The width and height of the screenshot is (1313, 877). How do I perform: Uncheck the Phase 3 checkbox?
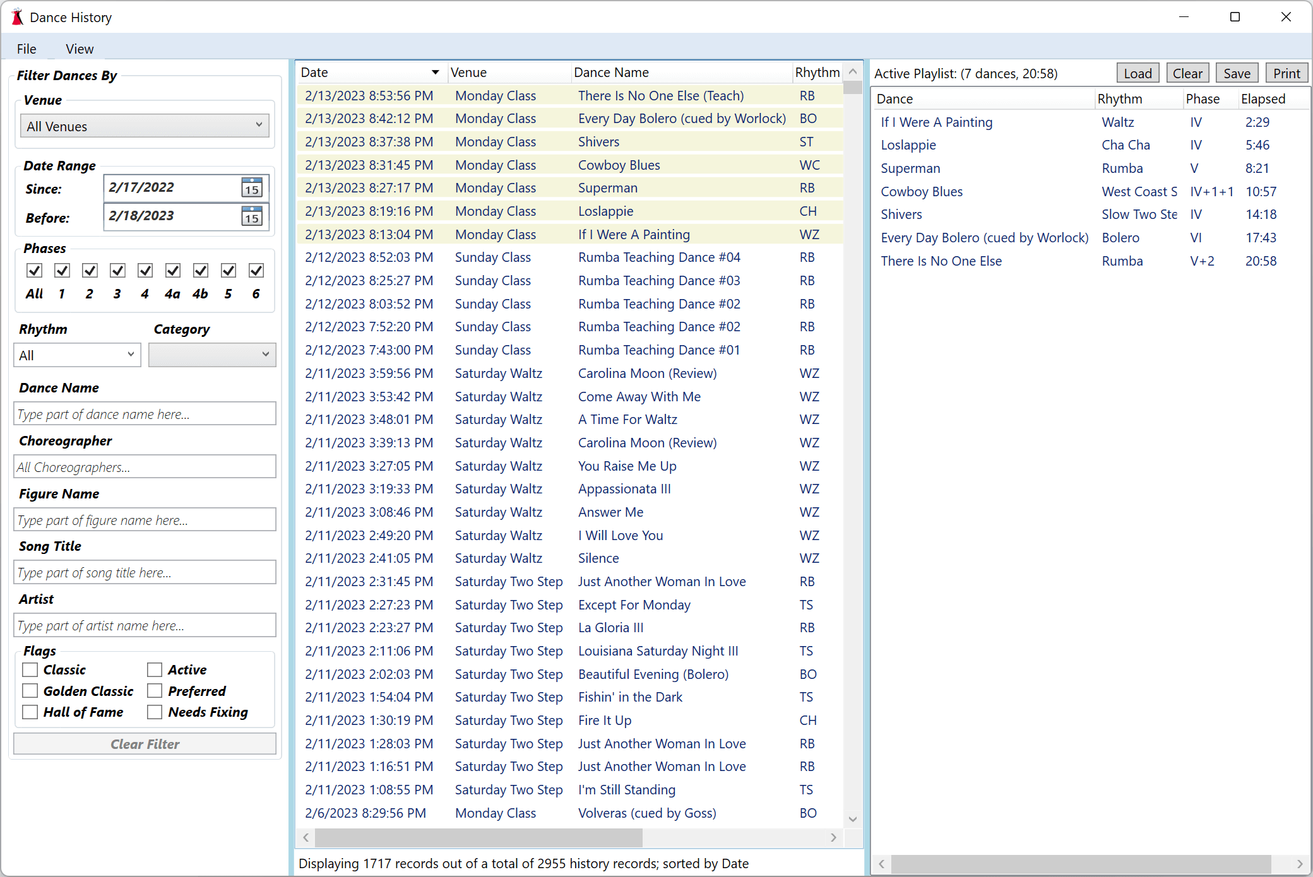pos(117,271)
